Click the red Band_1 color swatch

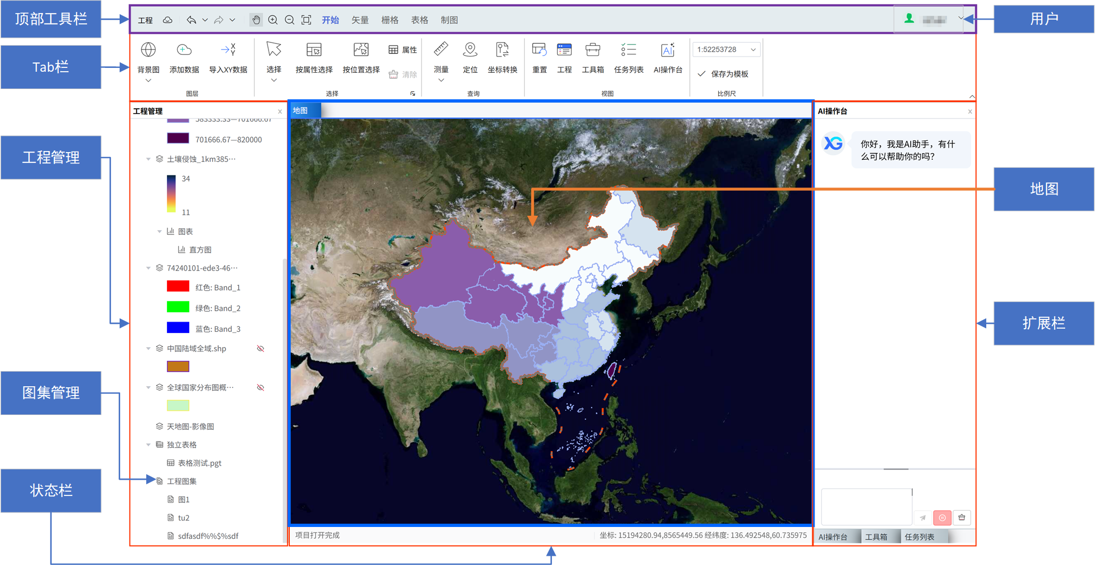pyautogui.click(x=178, y=287)
